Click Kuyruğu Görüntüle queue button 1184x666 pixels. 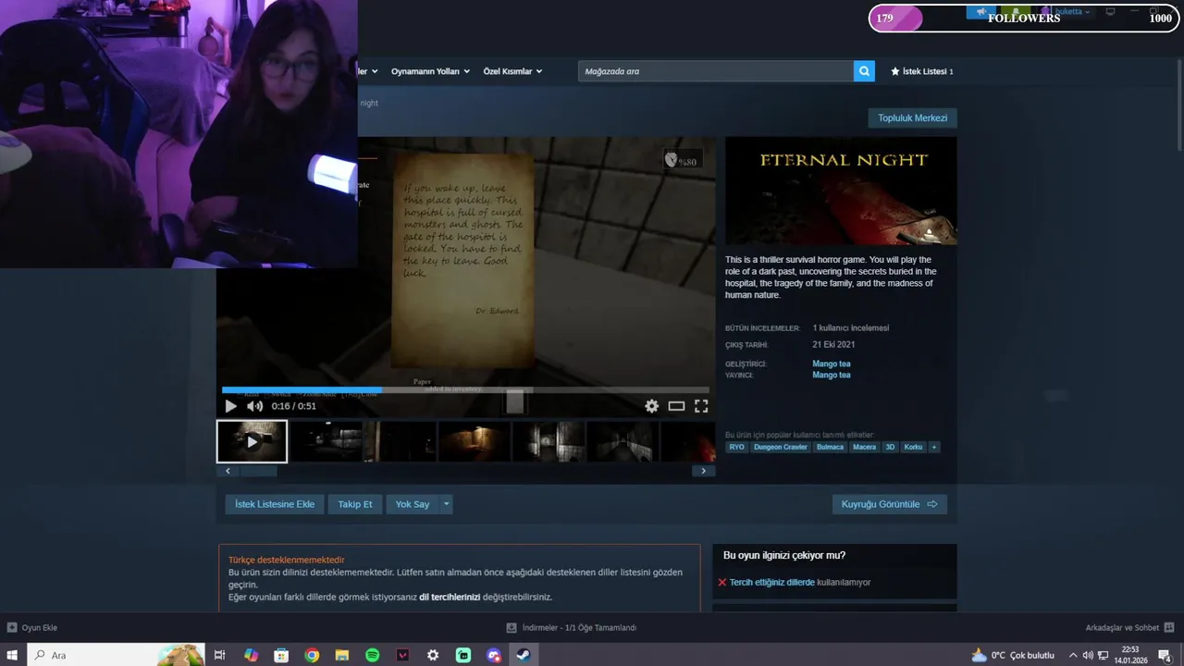(889, 504)
